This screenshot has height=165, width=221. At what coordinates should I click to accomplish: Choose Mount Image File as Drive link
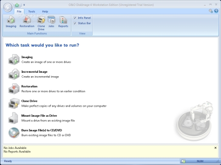(x=39, y=115)
